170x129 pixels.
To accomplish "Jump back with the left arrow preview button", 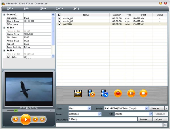I will click(15, 119).
